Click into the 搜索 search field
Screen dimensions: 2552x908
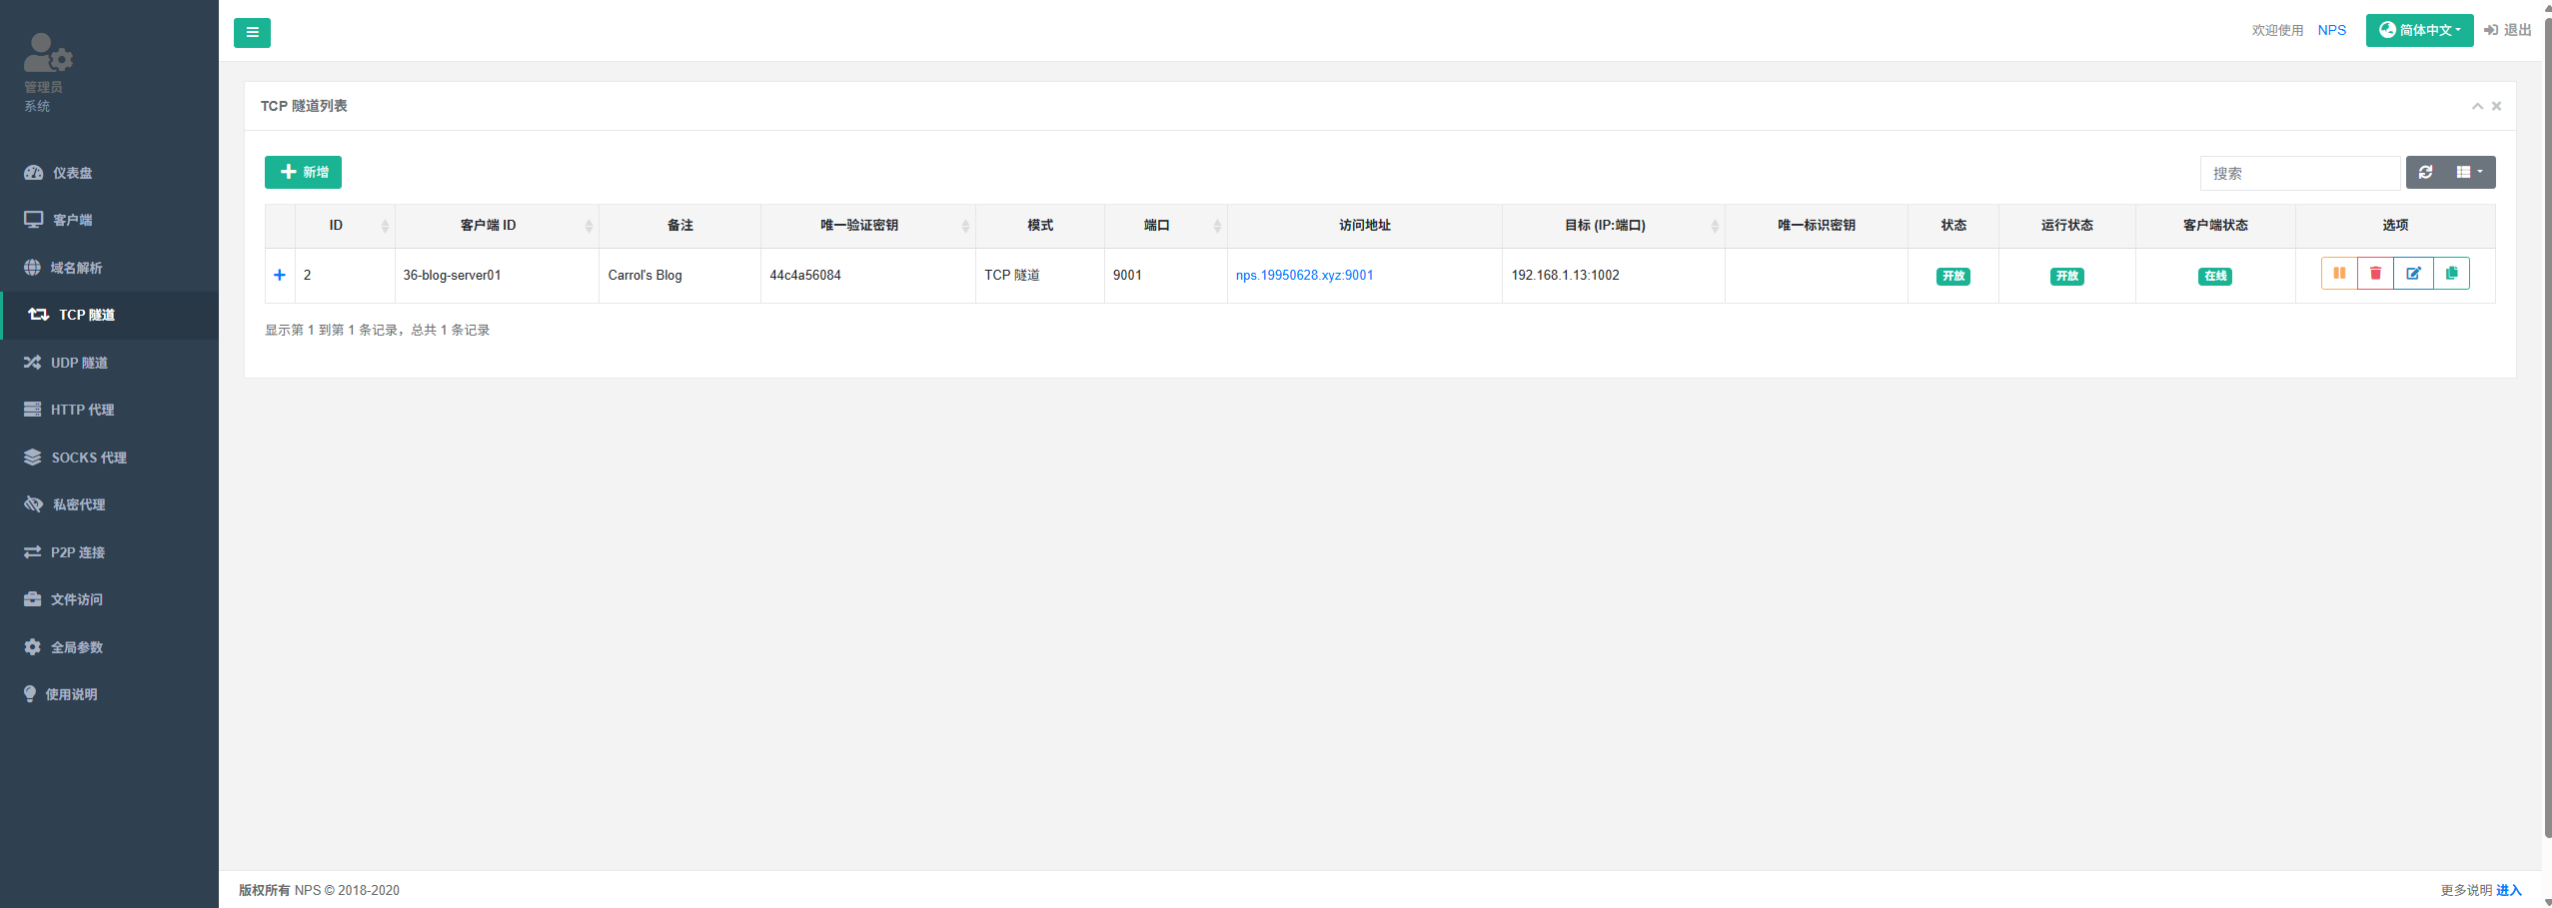2298,173
